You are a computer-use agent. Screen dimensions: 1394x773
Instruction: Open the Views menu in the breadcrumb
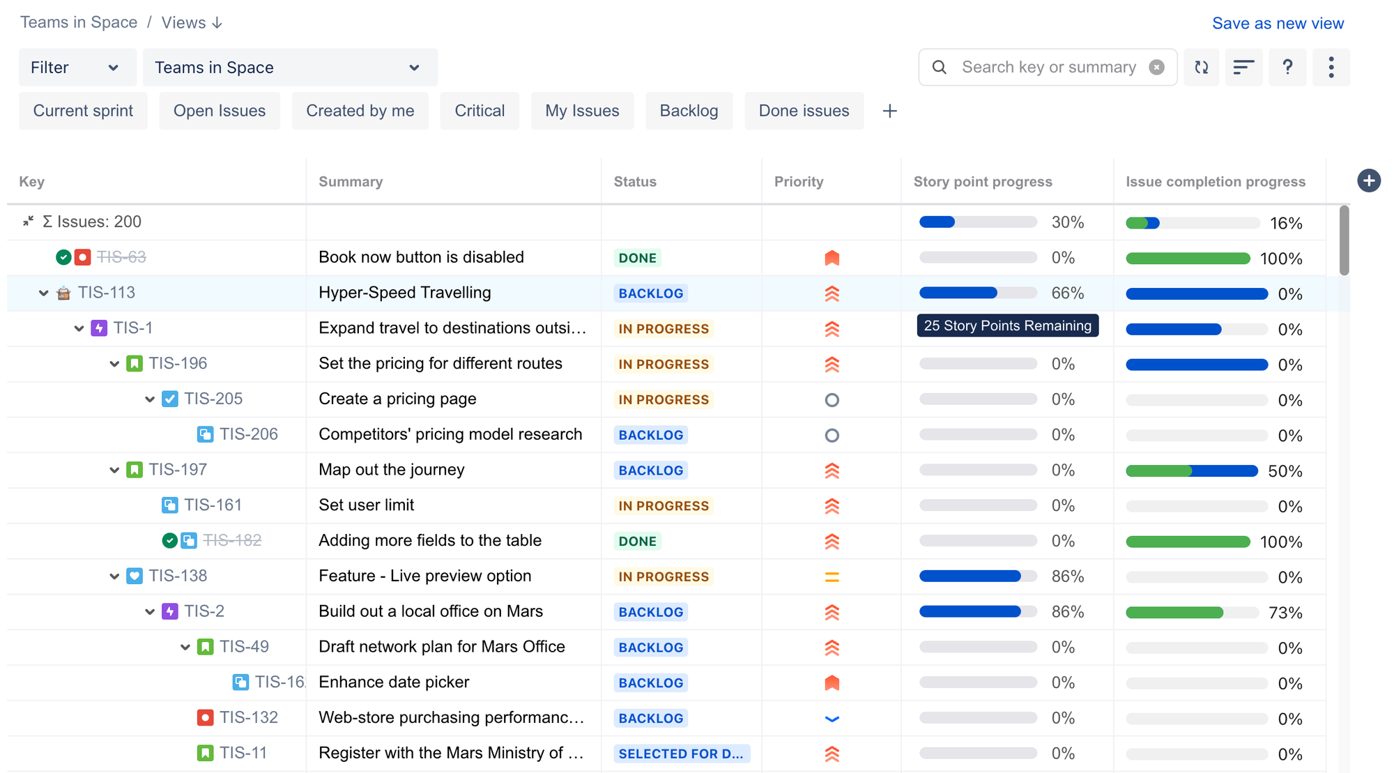(x=192, y=23)
